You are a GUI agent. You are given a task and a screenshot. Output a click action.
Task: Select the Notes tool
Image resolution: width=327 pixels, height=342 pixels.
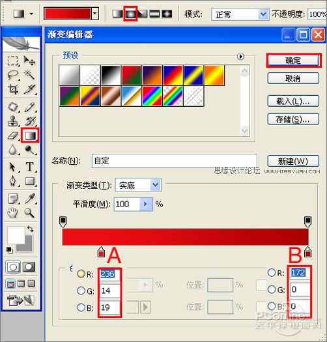12,199
